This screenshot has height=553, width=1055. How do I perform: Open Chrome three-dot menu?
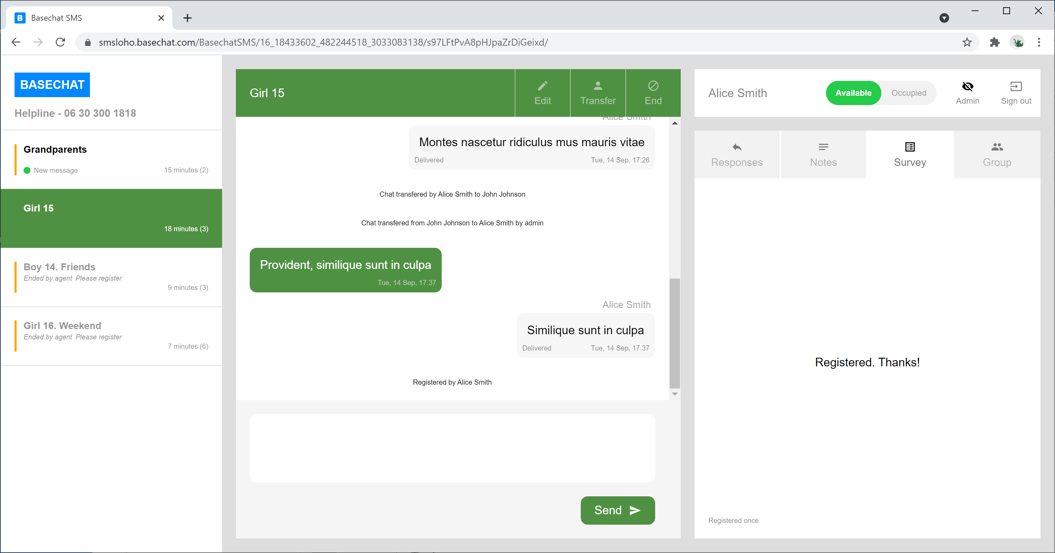pos(1039,42)
